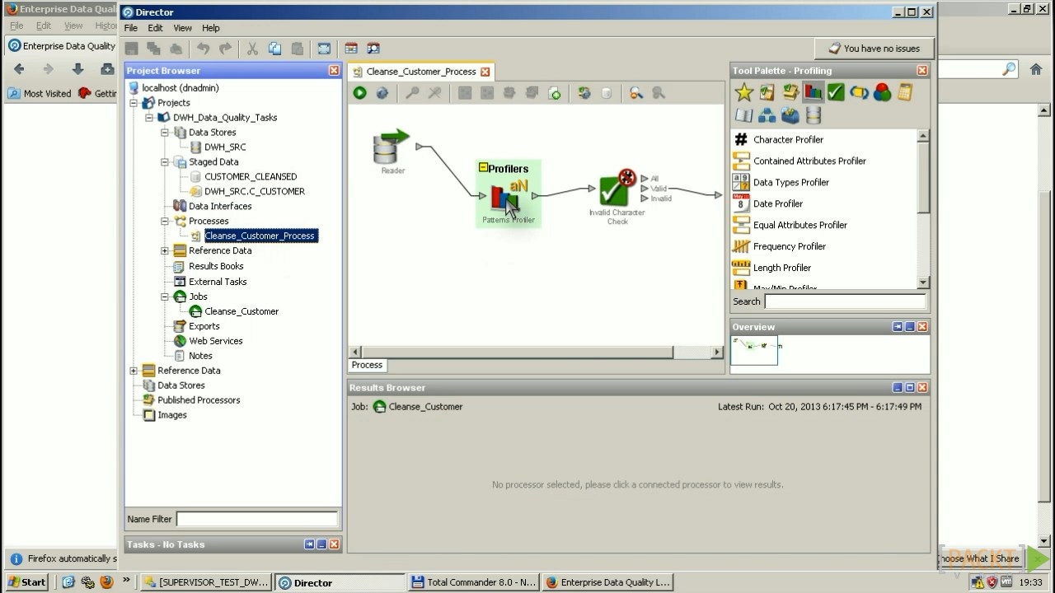Image resolution: width=1055 pixels, height=593 pixels.
Task: Select the DWH_SRC data store
Action: point(225,147)
